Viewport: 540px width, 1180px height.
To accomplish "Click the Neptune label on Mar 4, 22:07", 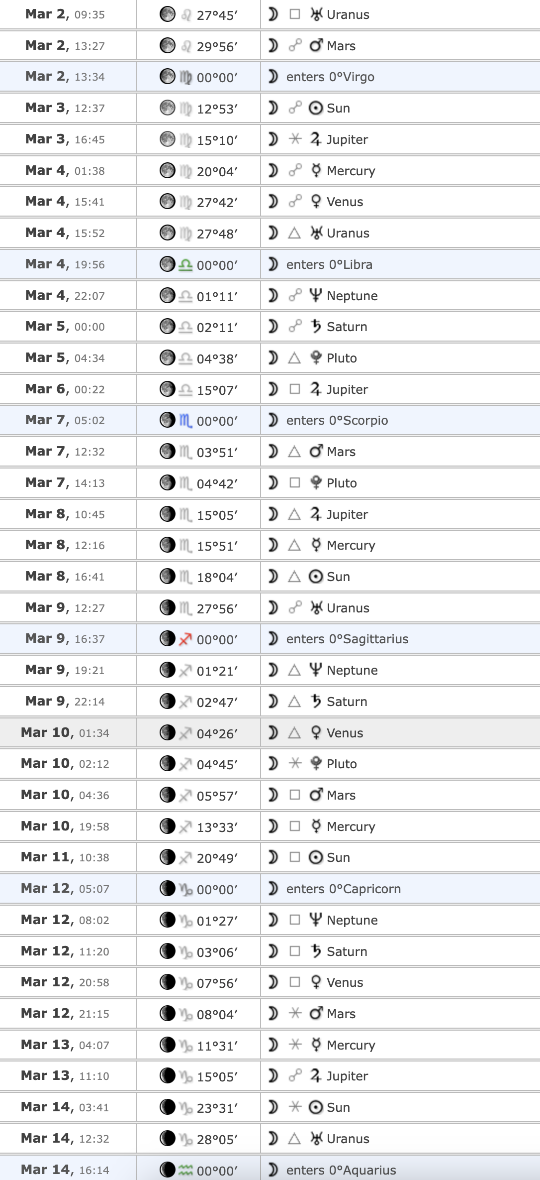I will point(352,296).
